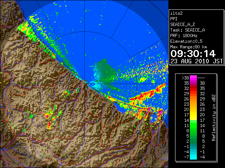Select the 'Task: SEAICE_A' line
The image size is (225, 168).
(187, 30)
